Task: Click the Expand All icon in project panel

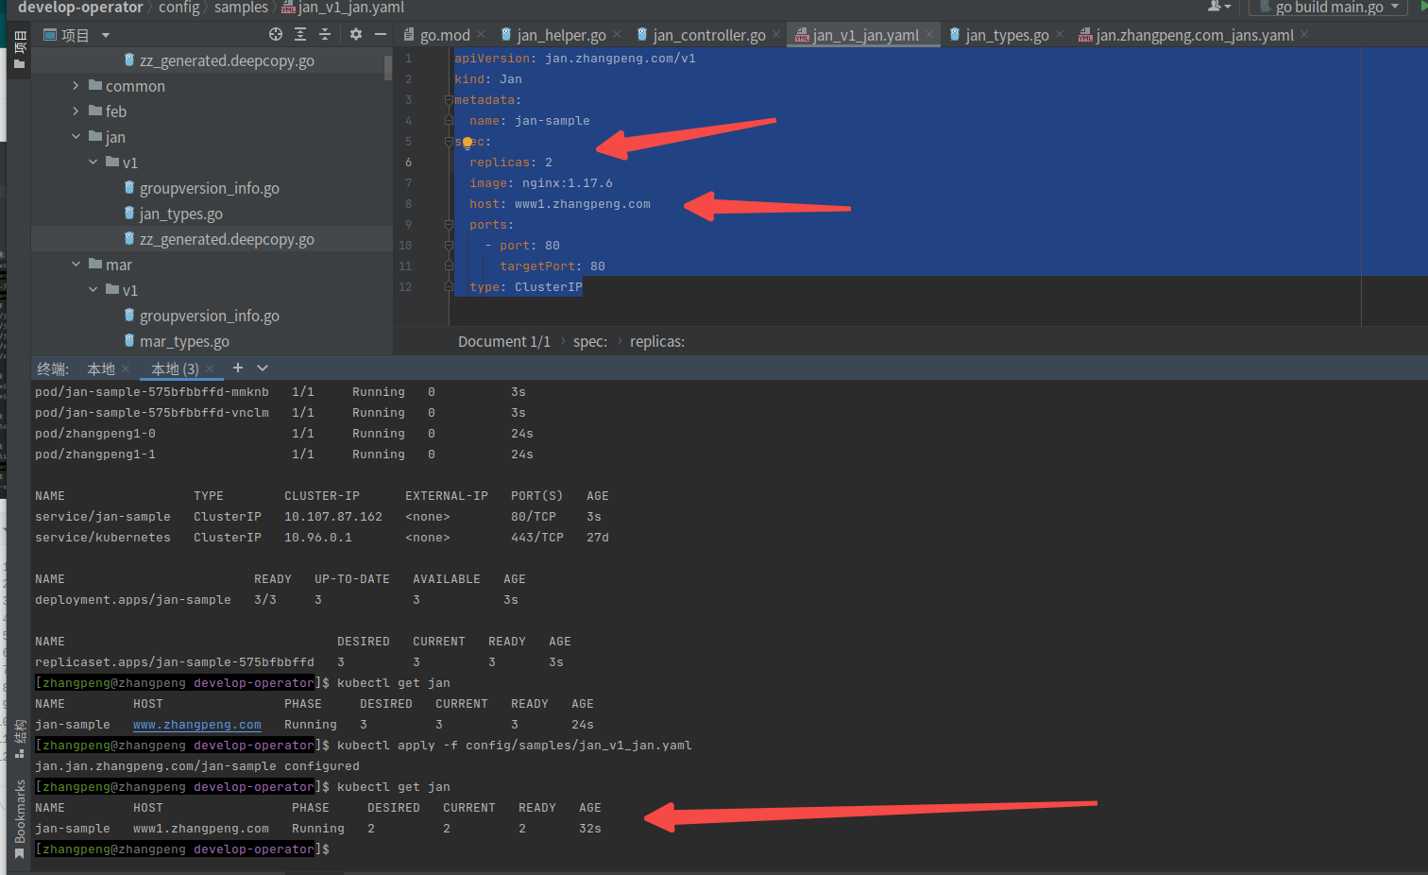Action: click(x=300, y=35)
